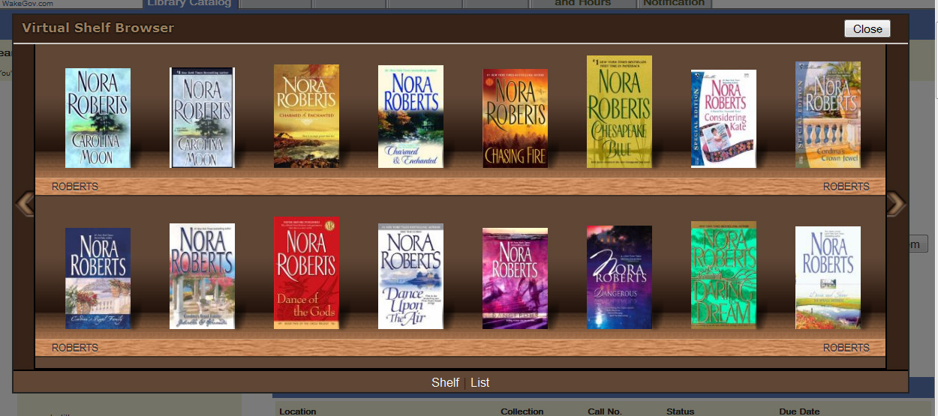Click the Due Date column header
Screen dimensions: 938x416
click(x=800, y=412)
